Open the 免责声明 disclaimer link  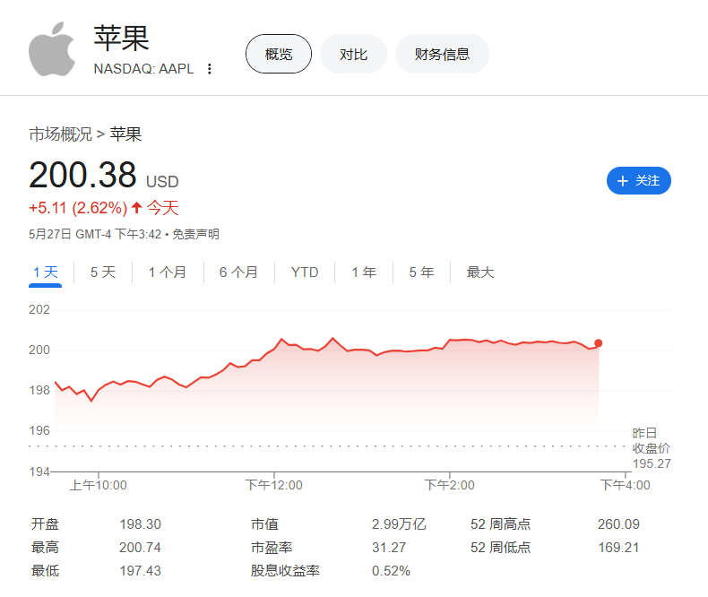tap(195, 234)
